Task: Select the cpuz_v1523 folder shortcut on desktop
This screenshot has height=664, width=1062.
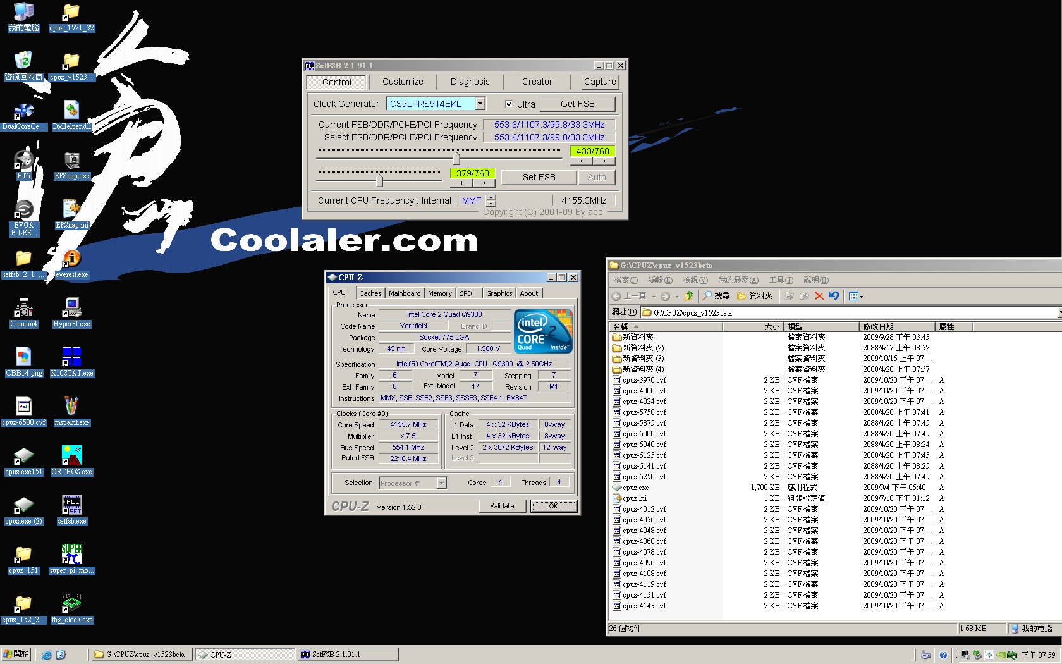Action: (x=71, y=65)
